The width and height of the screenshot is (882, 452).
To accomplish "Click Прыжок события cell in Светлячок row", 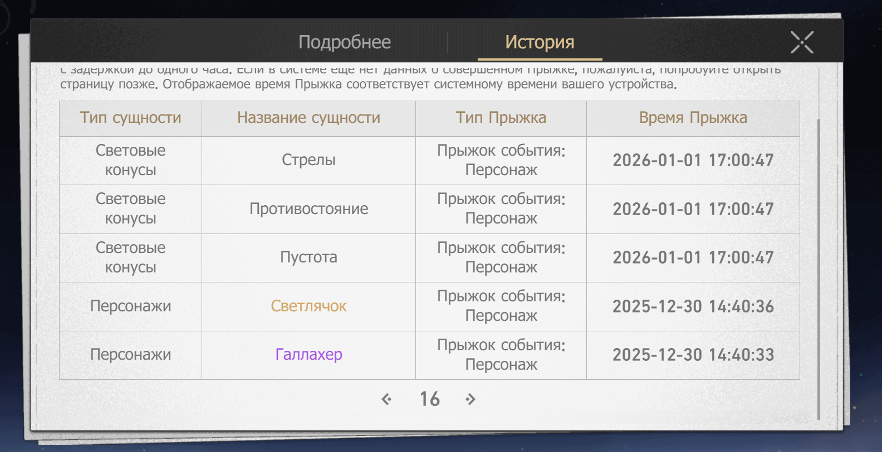I will 501,306.
